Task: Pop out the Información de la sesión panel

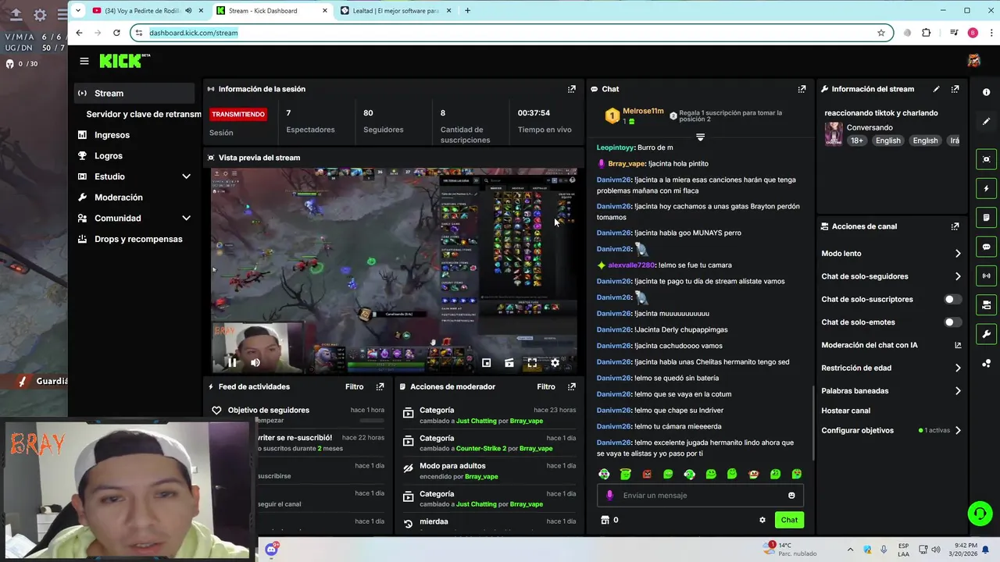Action: pyautogui.click(x=572, y=89)
